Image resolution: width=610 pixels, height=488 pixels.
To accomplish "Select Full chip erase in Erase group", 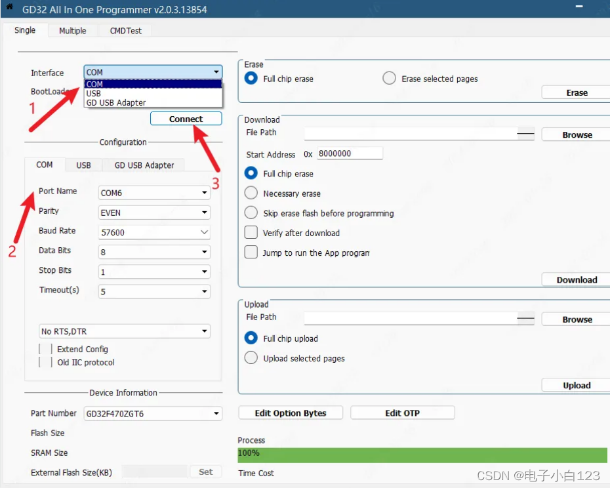I will tap(251, 78).
